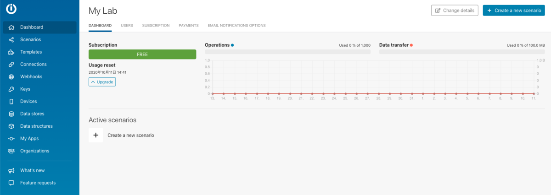Screen dimensions: 551x195
Task: Switch to the SUBSCRIPTION tab
Action: click(156, 26)
